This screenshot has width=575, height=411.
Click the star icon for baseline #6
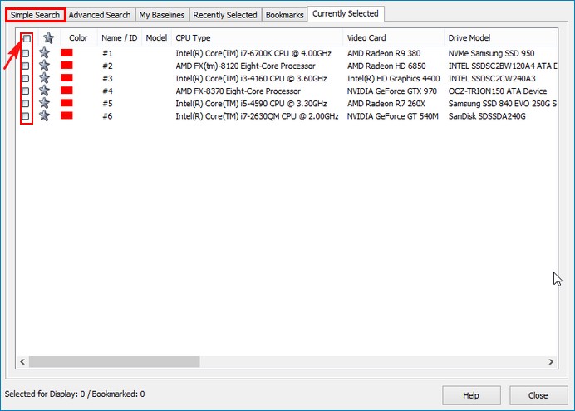click(x=44, y=115)
